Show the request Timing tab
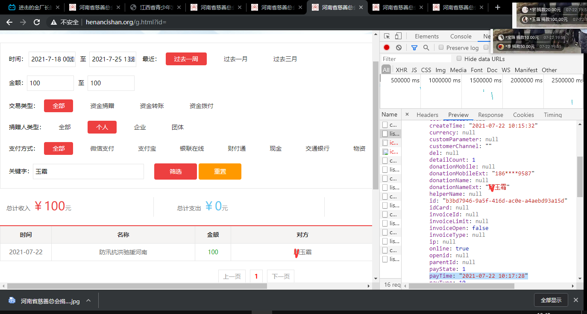This screenshot has height=314, width=587. tap(553, 115)
